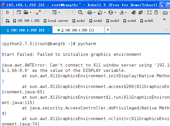Toggle full screen with the arrows icon

pyautogui.click(x=149, y=12)
